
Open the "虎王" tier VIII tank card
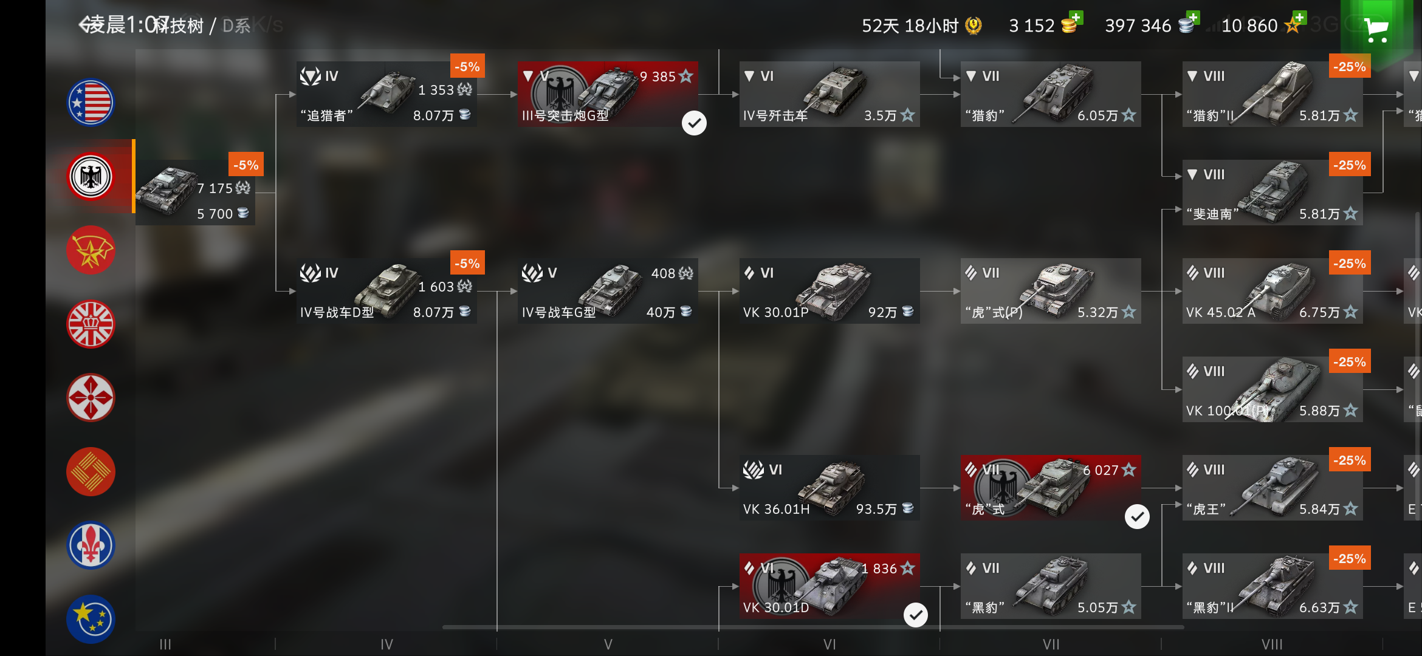(1273, 488)
